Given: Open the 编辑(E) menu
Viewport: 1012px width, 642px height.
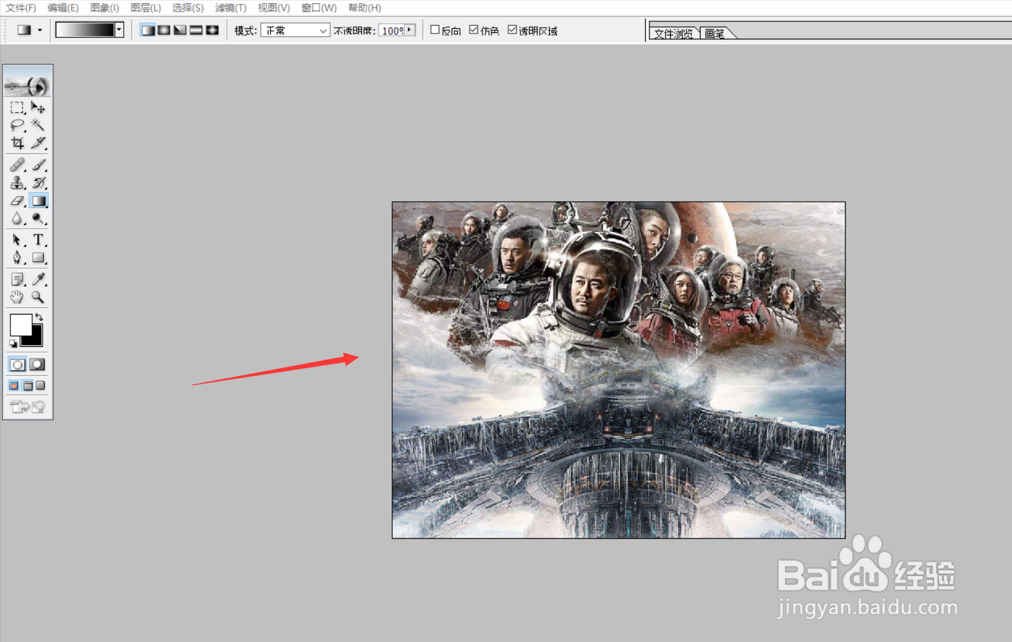Looking at the screenshot, I should click(63, 8).
